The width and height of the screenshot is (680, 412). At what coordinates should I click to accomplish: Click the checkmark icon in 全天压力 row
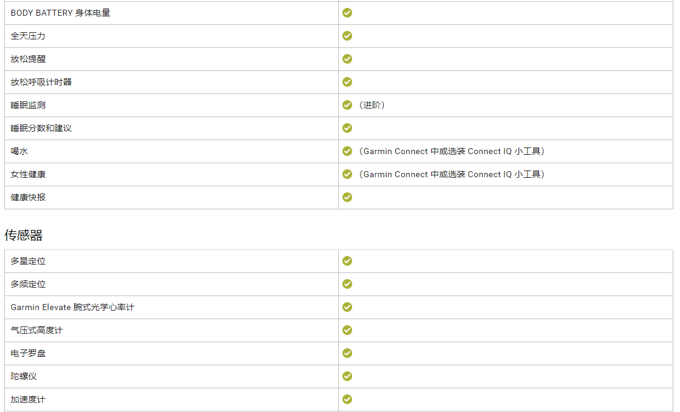347,36
